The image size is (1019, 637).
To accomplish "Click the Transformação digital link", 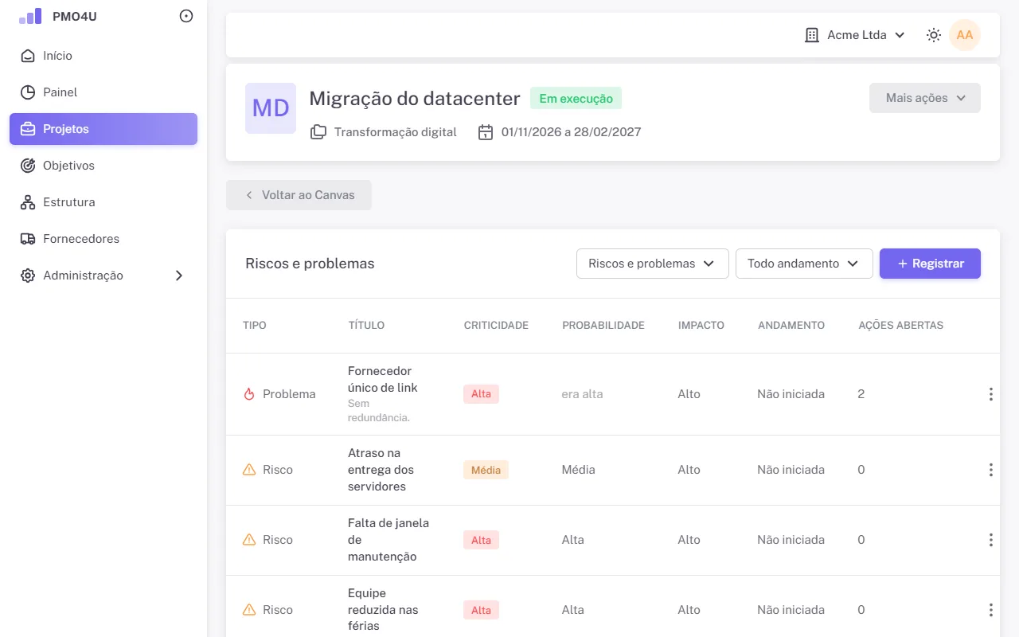I will pyautogui.click(x=396, y=132).
